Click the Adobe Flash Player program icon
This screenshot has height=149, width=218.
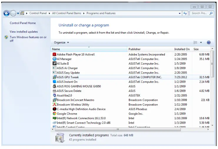tap(54, 54)
